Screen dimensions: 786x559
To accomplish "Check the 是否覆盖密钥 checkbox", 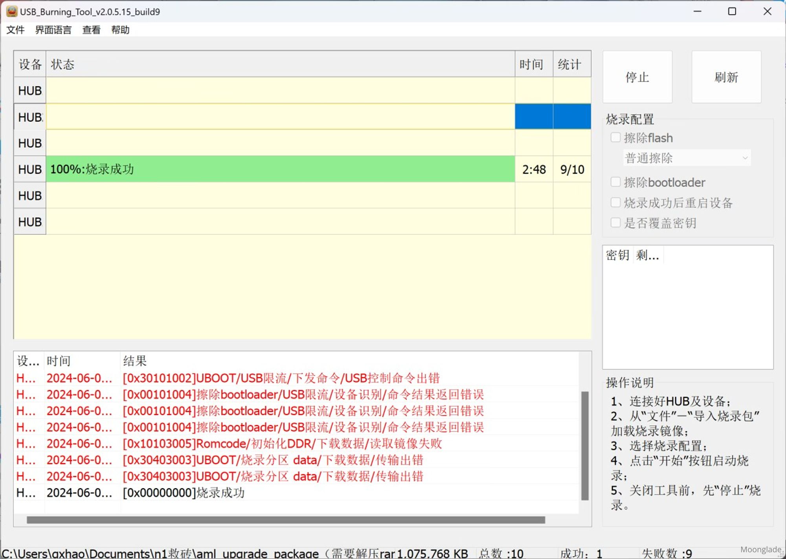I will [615, 223].
